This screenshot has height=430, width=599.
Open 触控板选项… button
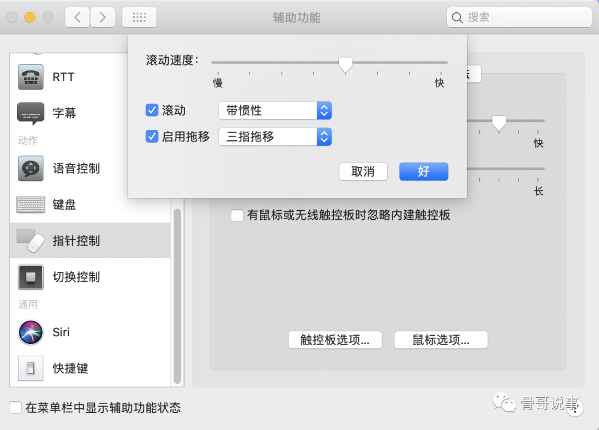(335, 340)
